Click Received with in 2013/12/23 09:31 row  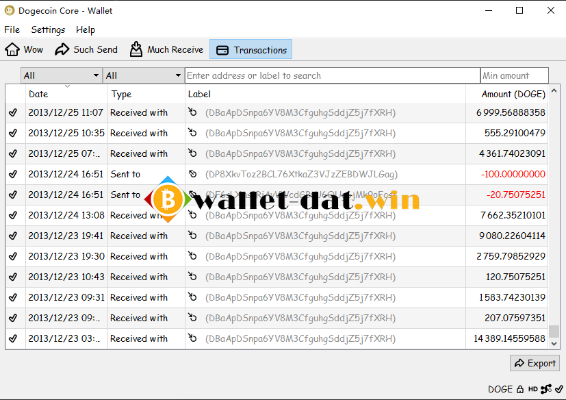point(139,298)
